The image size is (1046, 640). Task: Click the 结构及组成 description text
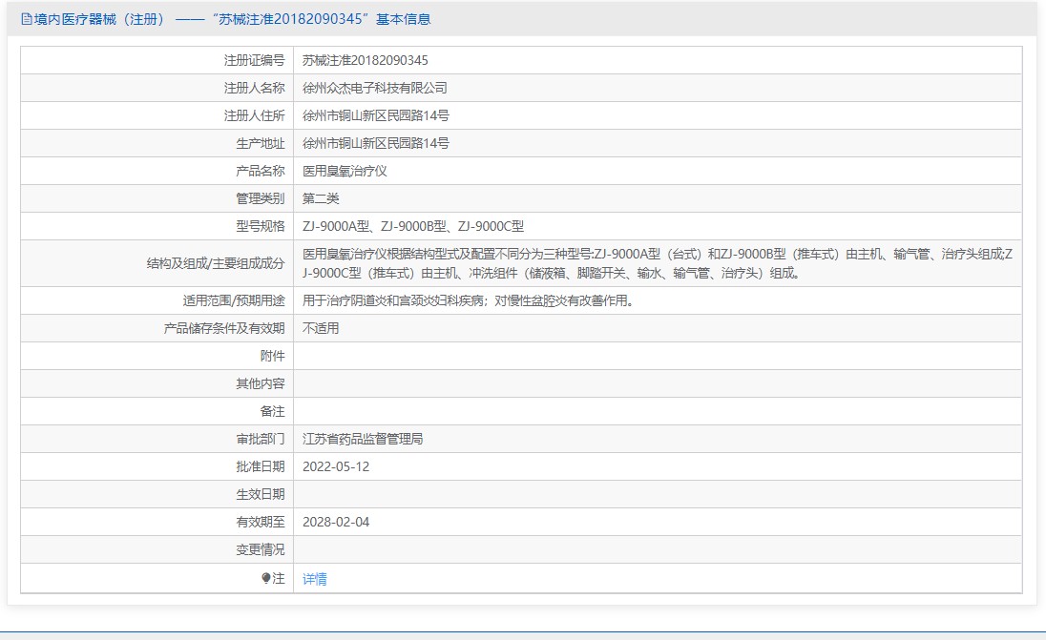coord(657,263)
